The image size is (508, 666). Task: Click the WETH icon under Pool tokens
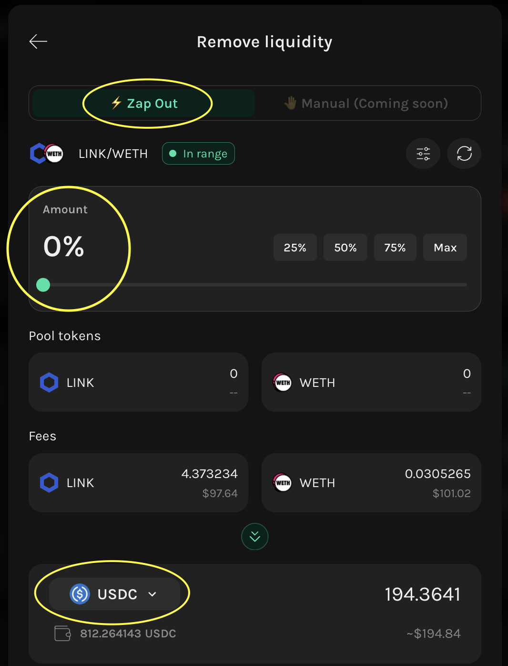click(283, 383)
